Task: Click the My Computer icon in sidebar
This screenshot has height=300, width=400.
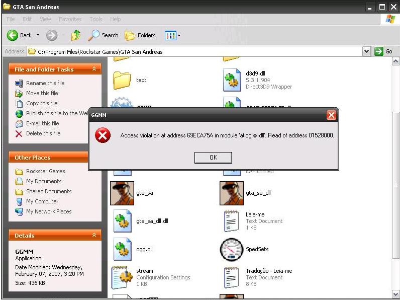Action: [x=19, y=202]
